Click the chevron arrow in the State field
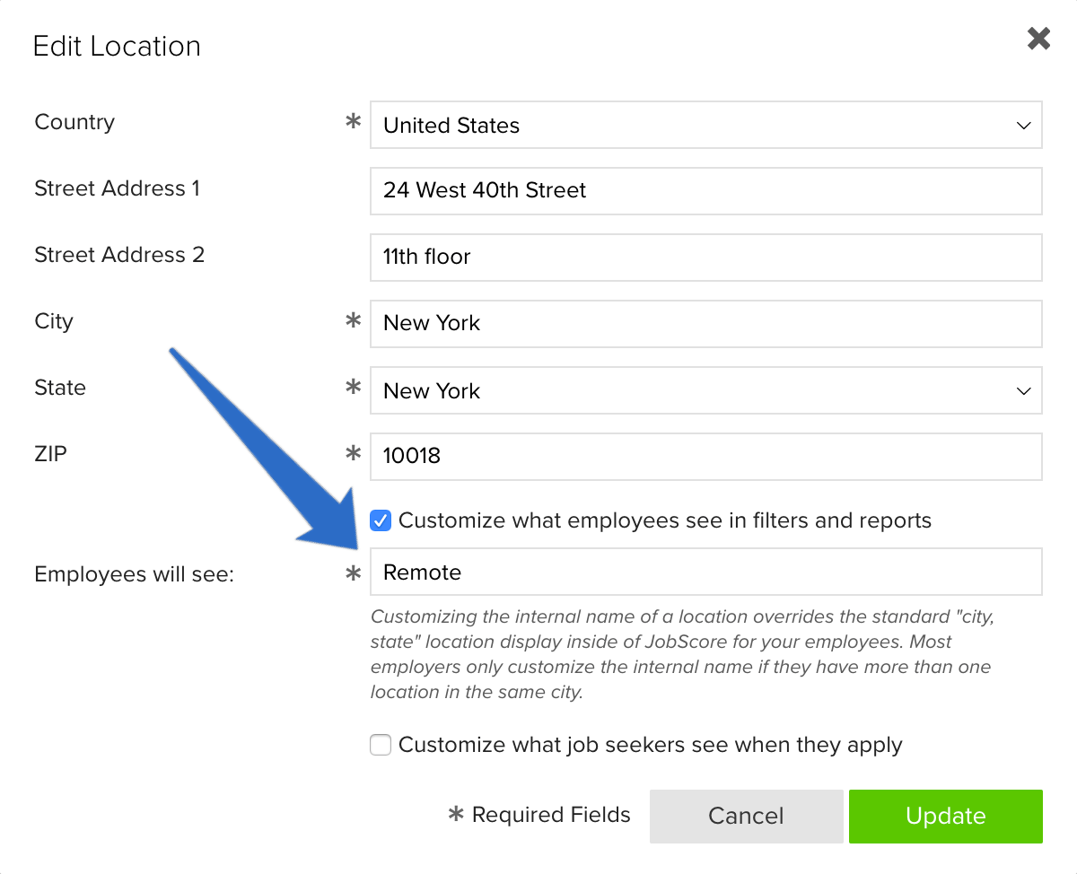The image size is (1077, 874). point(1023,391)
